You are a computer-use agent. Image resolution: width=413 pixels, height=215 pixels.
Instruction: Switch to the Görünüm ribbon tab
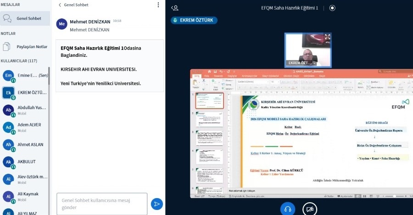coord(309,76)
